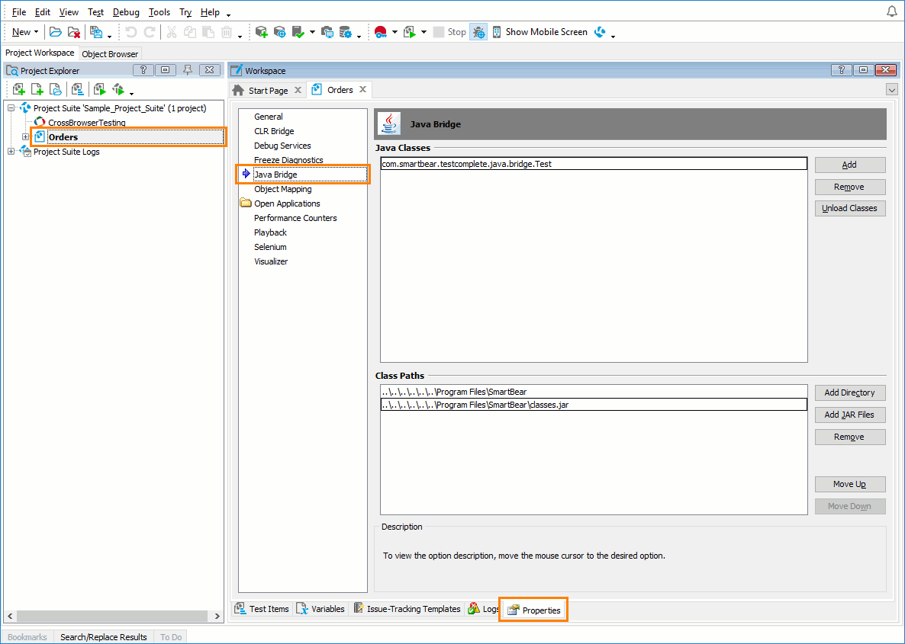Select the CLR Bridge properties category

click(274, 131)
